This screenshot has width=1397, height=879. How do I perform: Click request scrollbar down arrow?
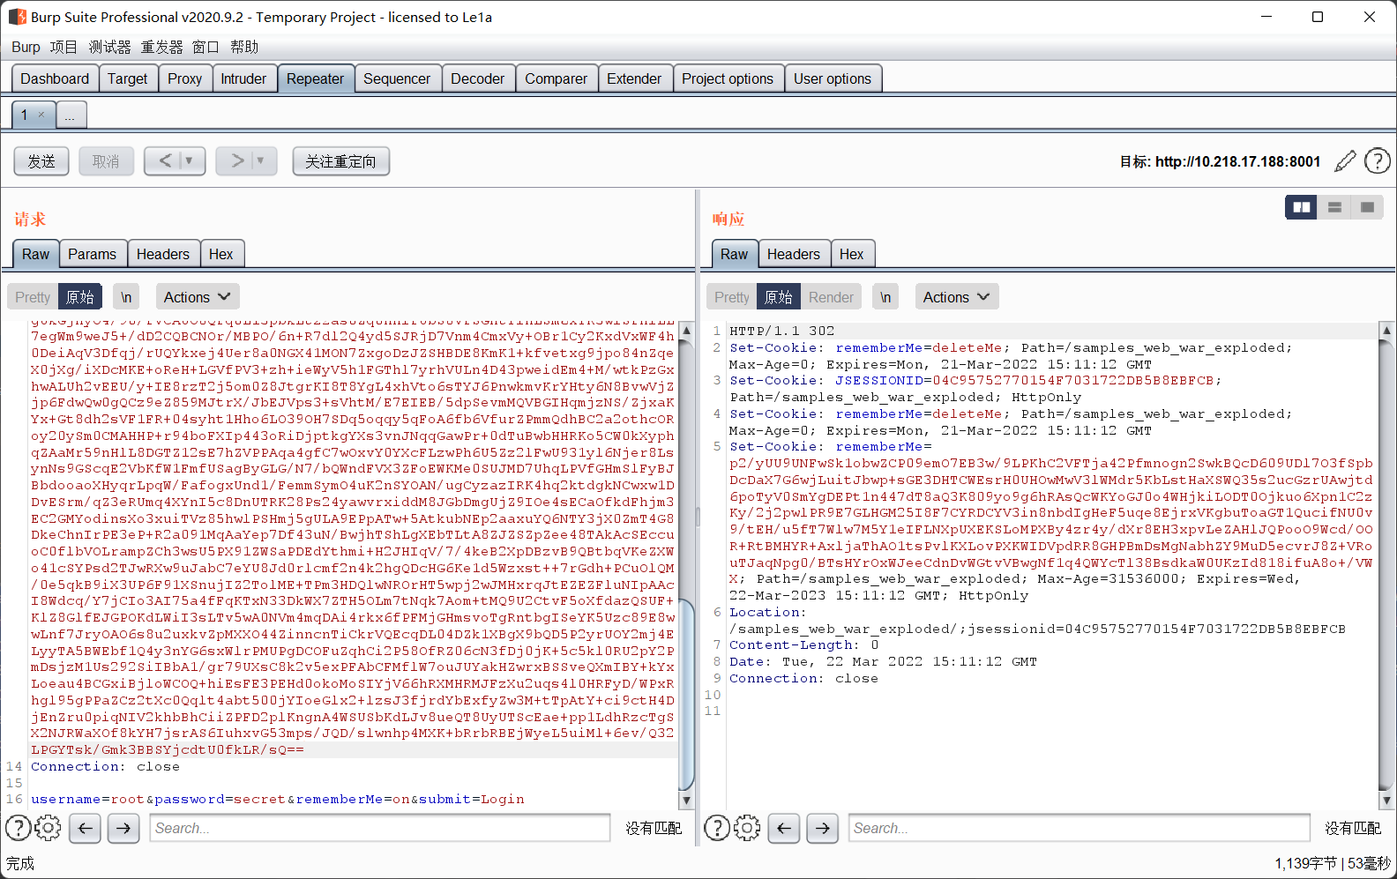687,801
